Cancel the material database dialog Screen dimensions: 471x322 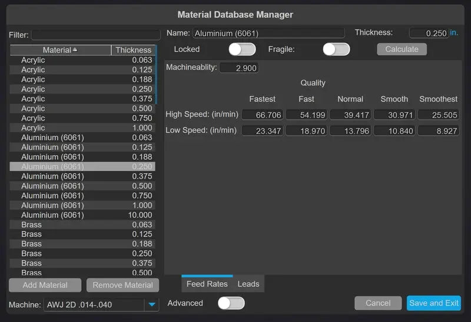pyautogui.click(x=378, y=303)
